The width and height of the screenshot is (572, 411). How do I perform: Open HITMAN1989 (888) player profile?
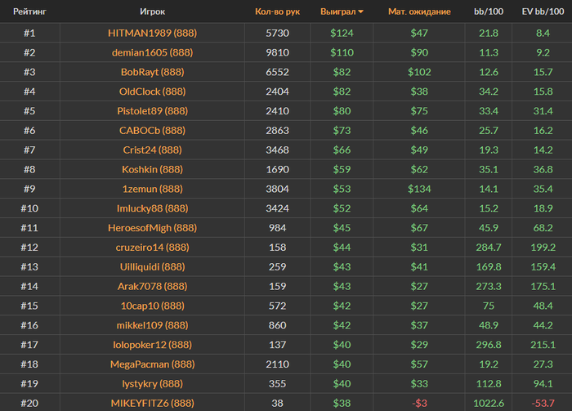152,33
